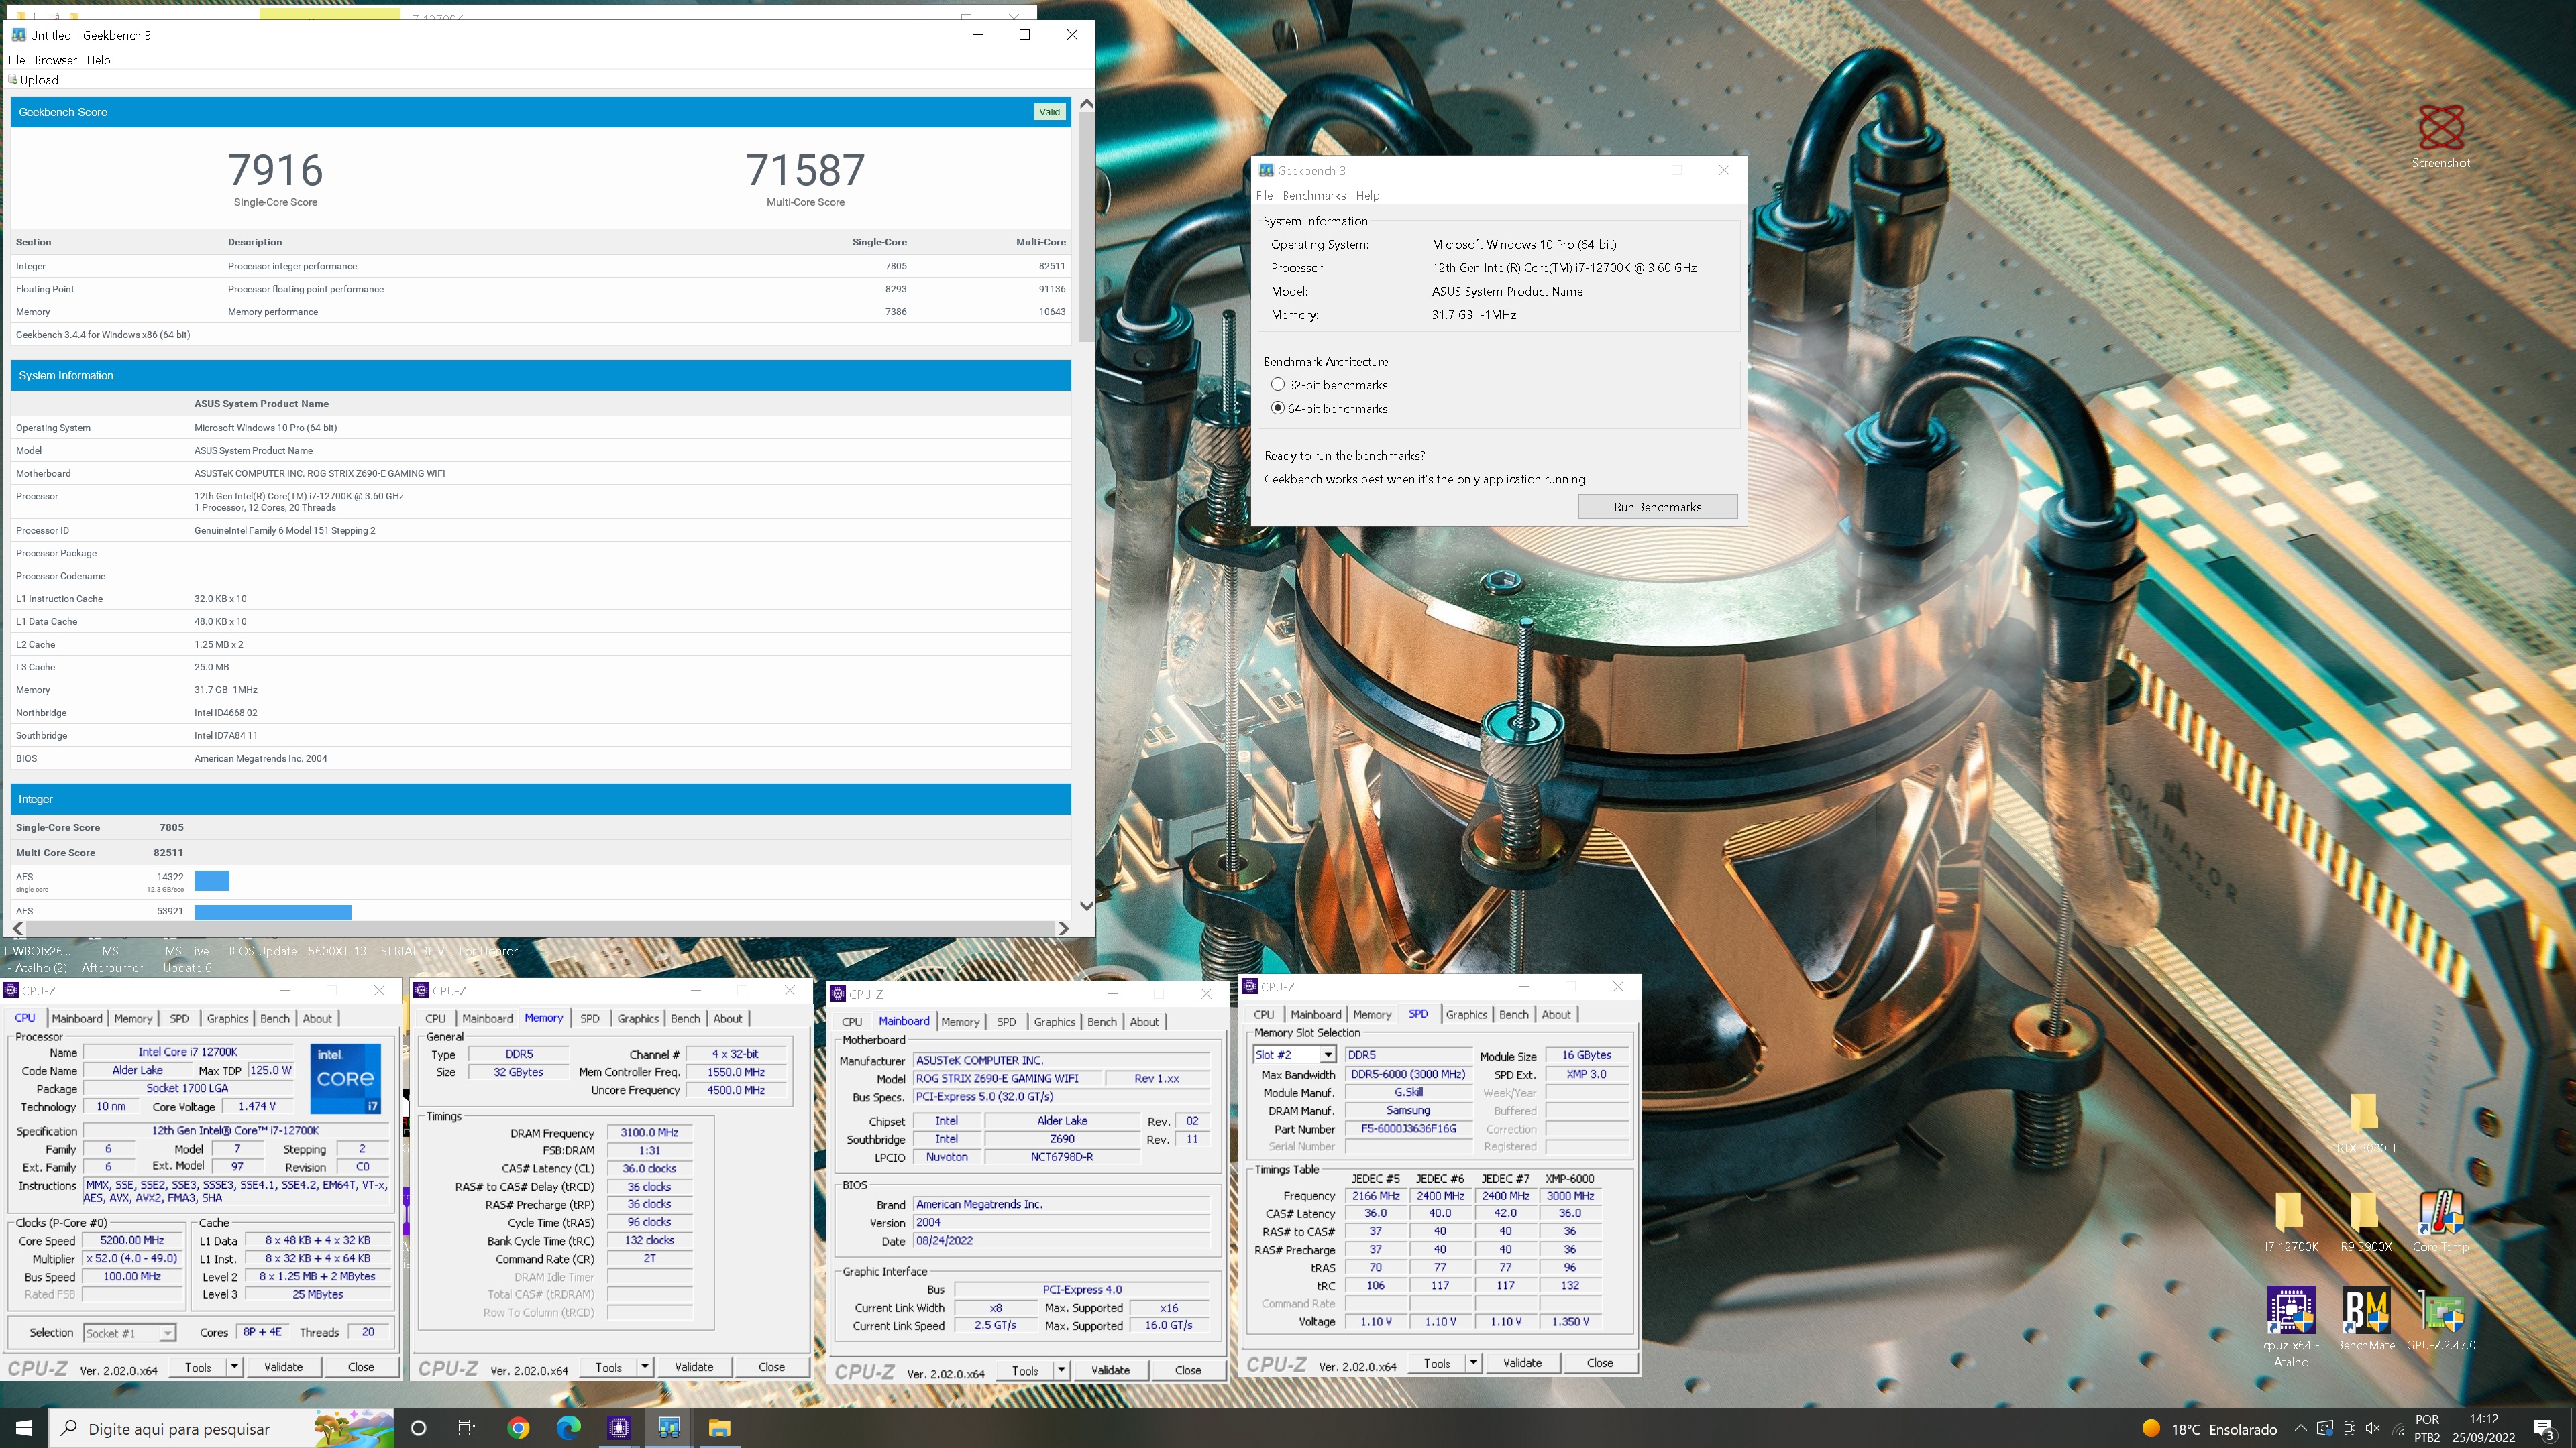Click the Windows search box
The width and height of the screenshot is (2576, 1448).
click(x=222, y=1428)
